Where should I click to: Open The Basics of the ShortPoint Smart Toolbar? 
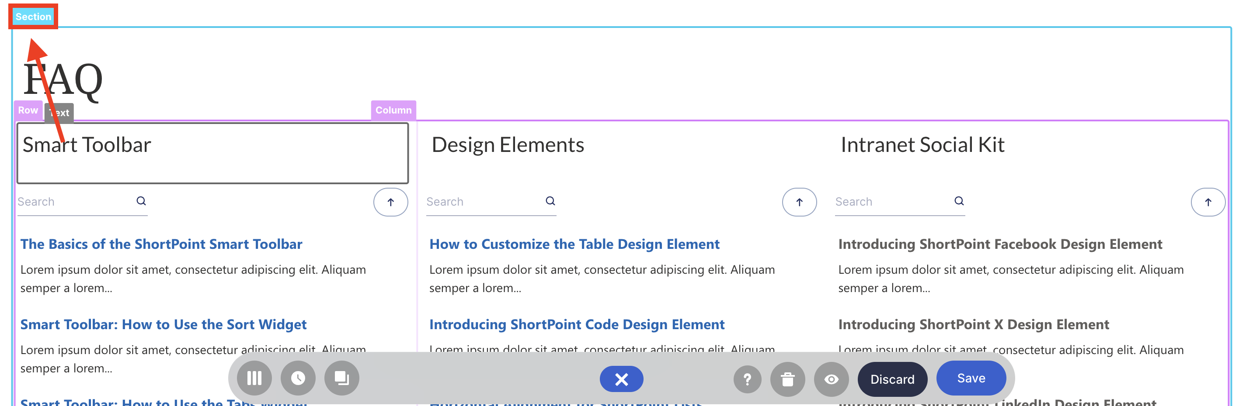[161, 244]
